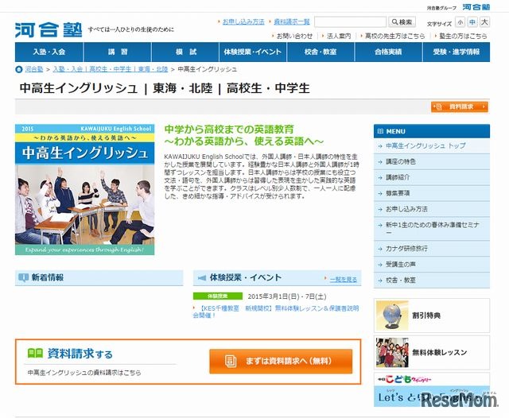Click the まずは資料請求へ（無料） orange button

(x=281, y=362)
